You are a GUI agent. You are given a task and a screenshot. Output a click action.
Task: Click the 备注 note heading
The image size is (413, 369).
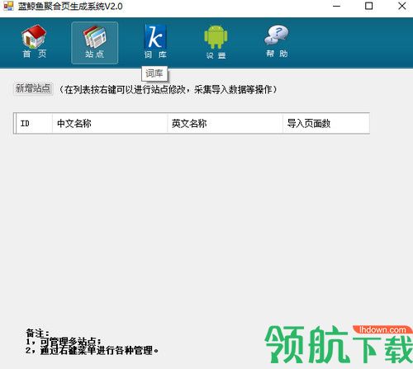point(37,333)
